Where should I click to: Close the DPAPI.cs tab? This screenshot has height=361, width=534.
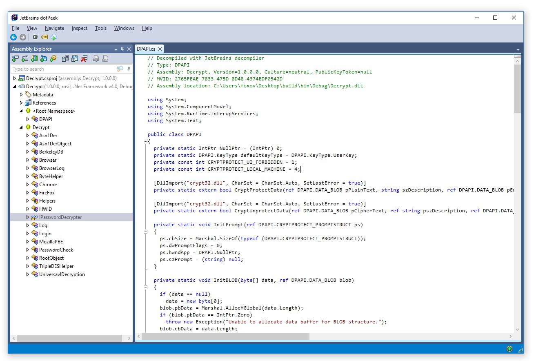coord(160,49)
